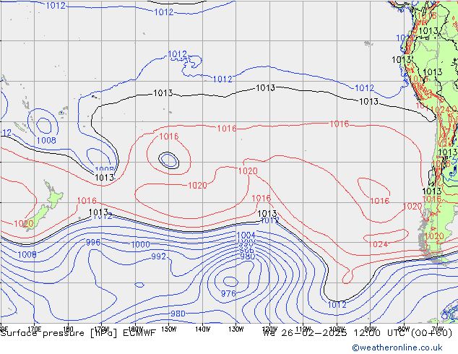The width and height of the screenshot is (458, 354).
Task: Click the 996 isobar label
Action: [x=93, y=242]
